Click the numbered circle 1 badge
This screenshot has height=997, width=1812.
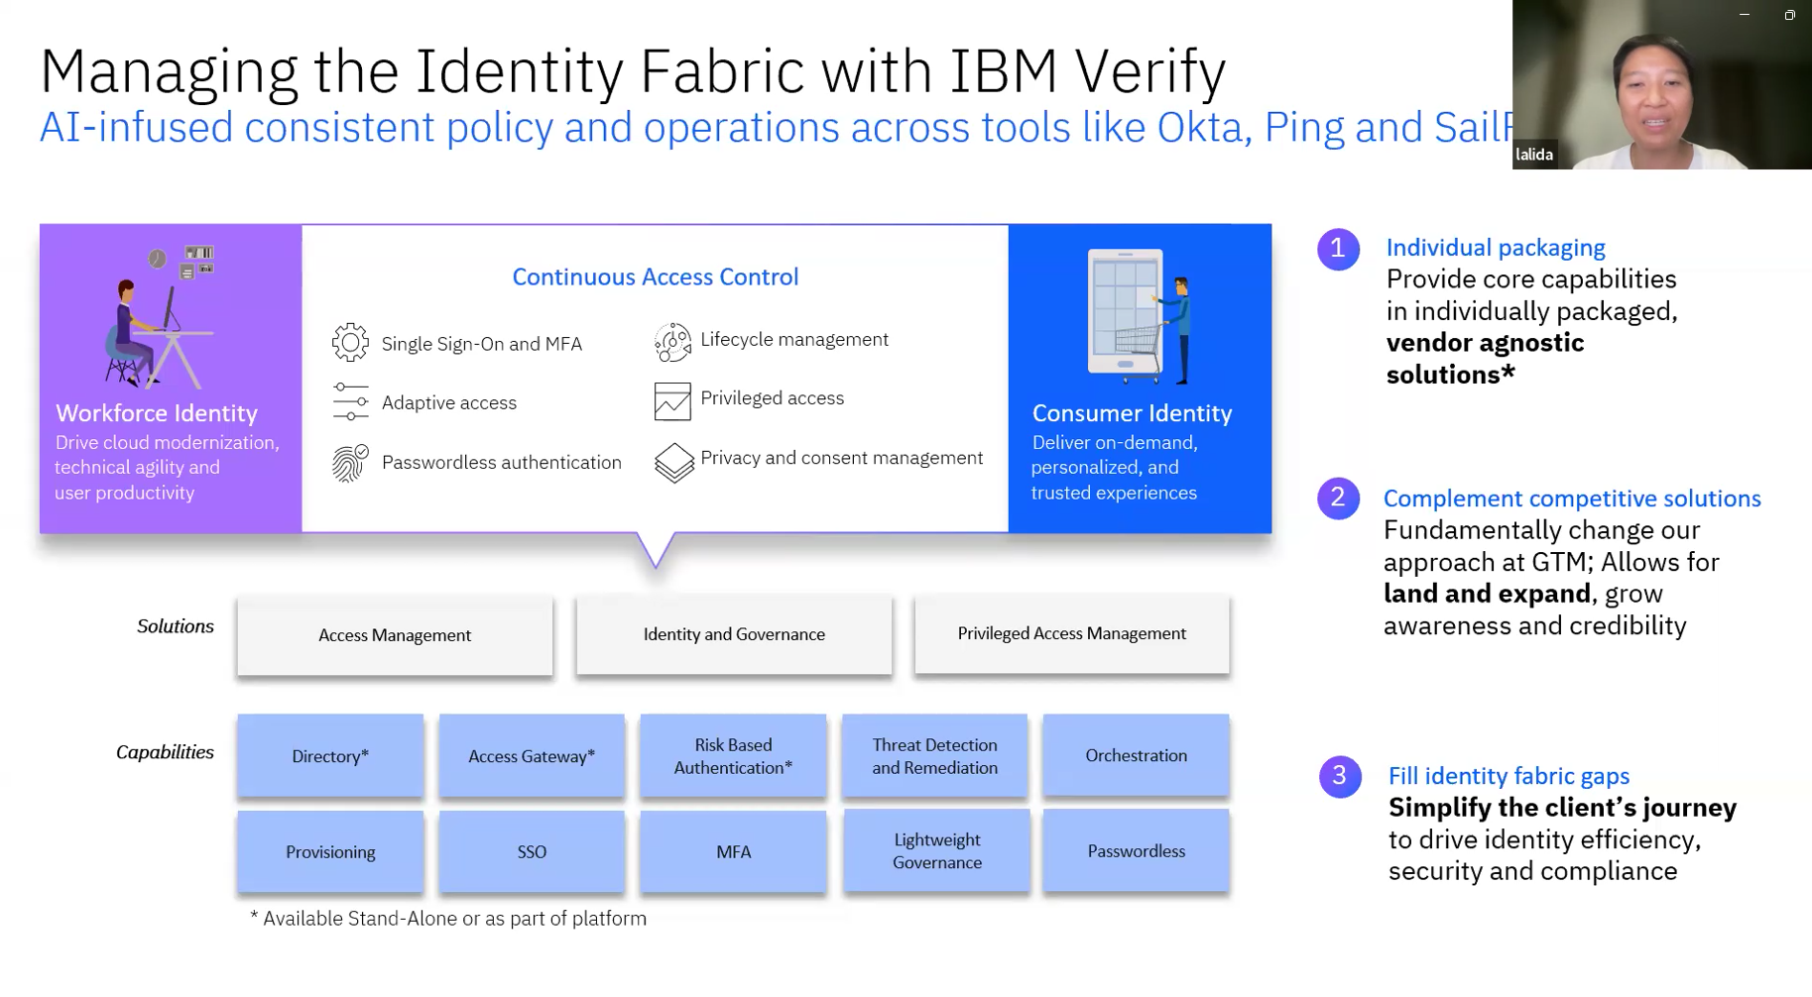1338,249
